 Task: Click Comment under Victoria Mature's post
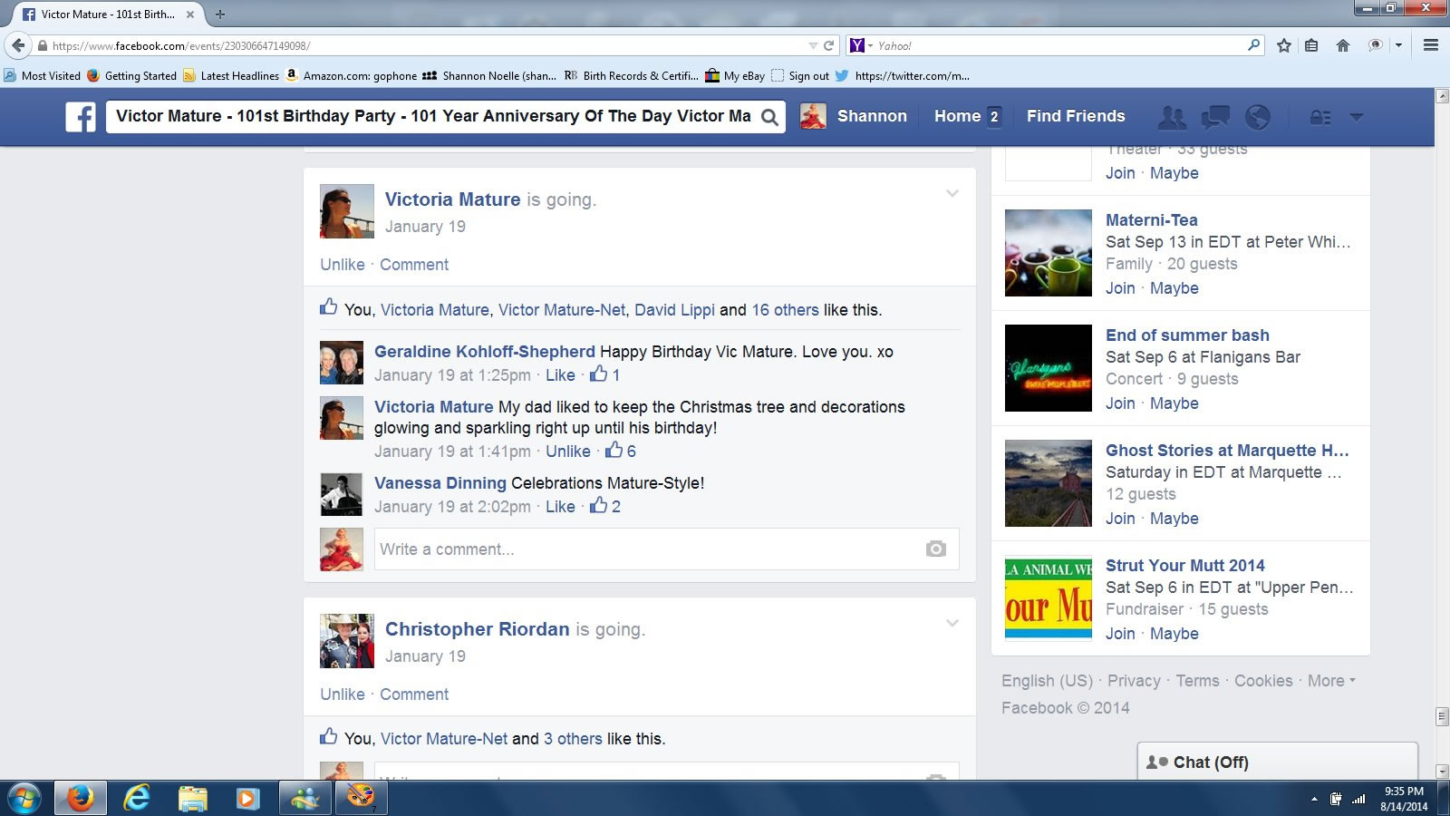pos(414,265)
